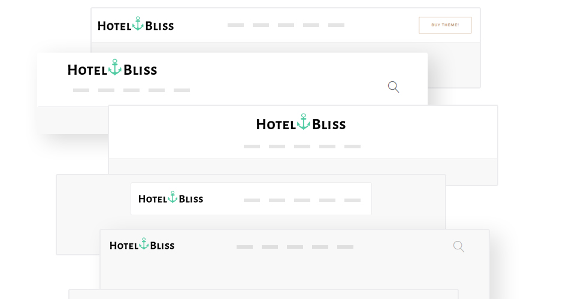This screenshot has height=299, width=578.
Task: Click the search magnifier in second header mockup
Action: point(394,87)
